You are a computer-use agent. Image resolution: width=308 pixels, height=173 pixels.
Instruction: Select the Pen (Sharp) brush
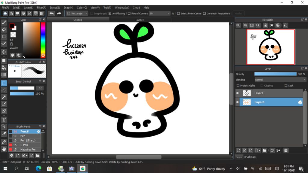click(x=25, y=141)
